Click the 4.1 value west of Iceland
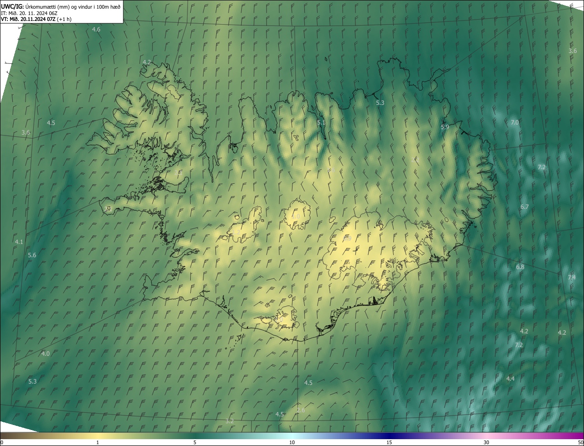The height and width of the screenshot is (446, 584). point(19,242)
